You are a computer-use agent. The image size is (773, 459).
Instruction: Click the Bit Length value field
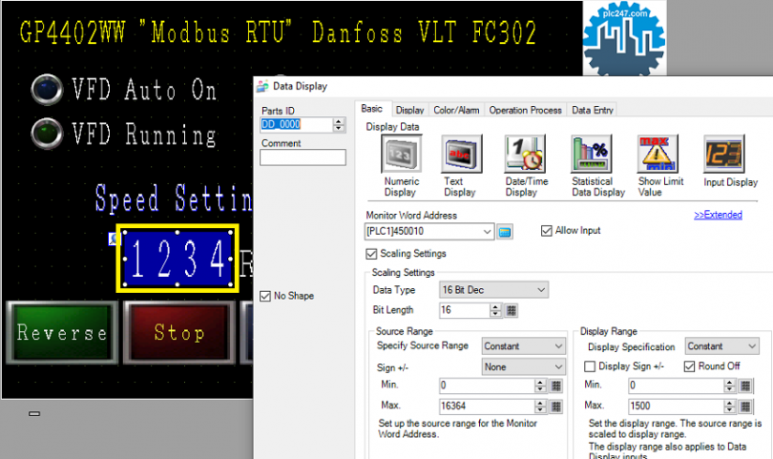[x=465, y=310]
